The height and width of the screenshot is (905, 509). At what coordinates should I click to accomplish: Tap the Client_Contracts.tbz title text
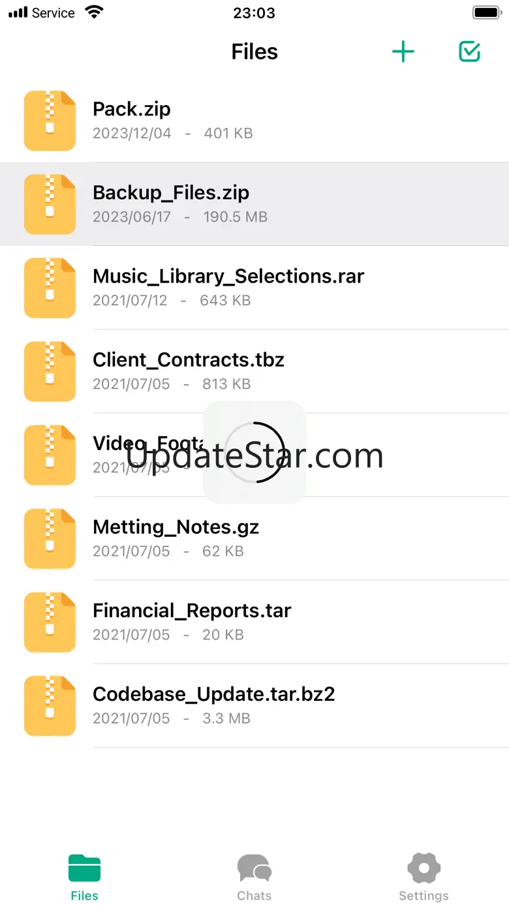189,360
